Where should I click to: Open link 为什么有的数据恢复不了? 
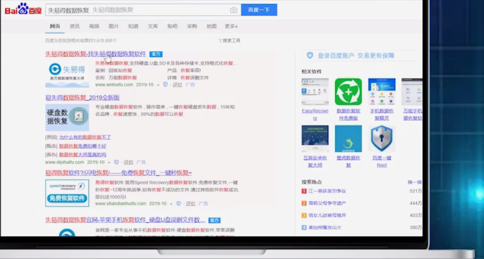85,137
